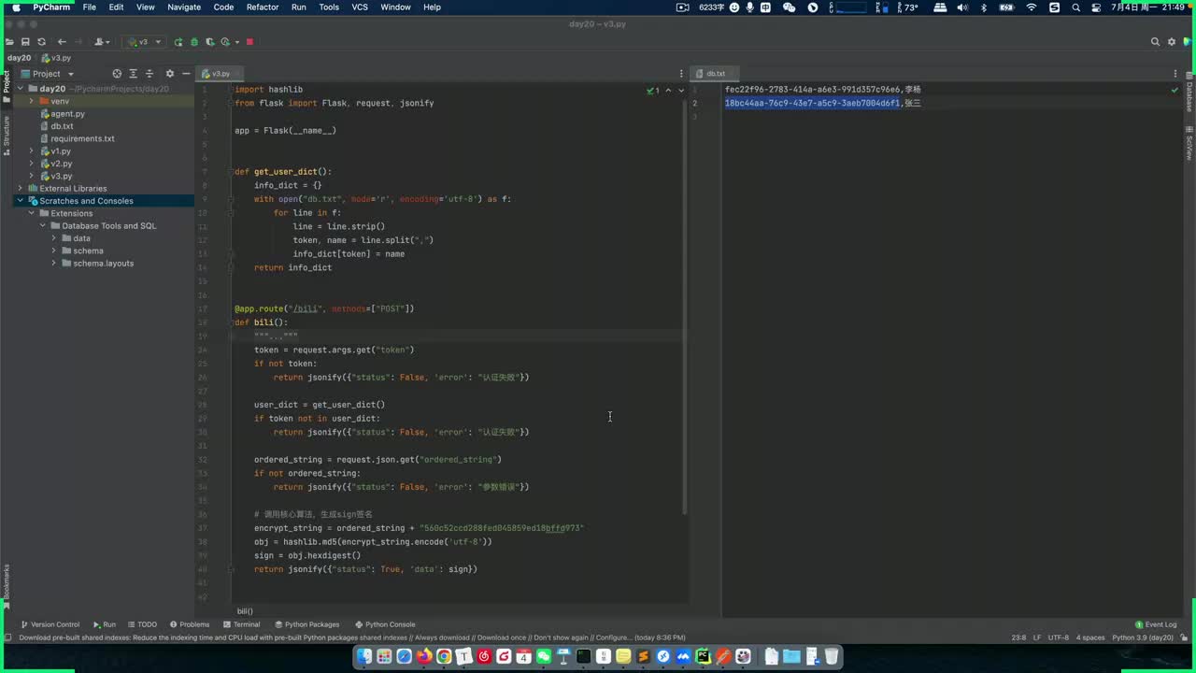Expand the v2.py node arrow

tap(31, 164)
